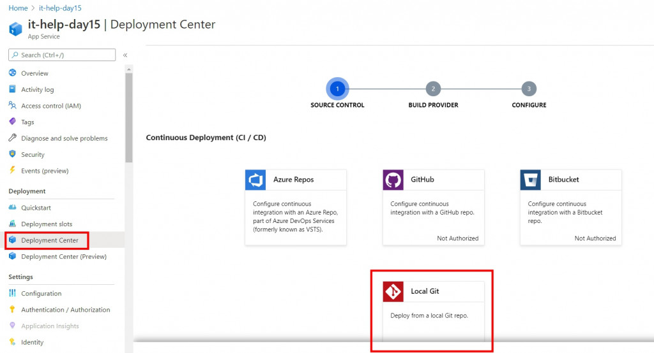This screenshot has height=353, width=654.
Task: Open Tags menu item
Action: 27,122
